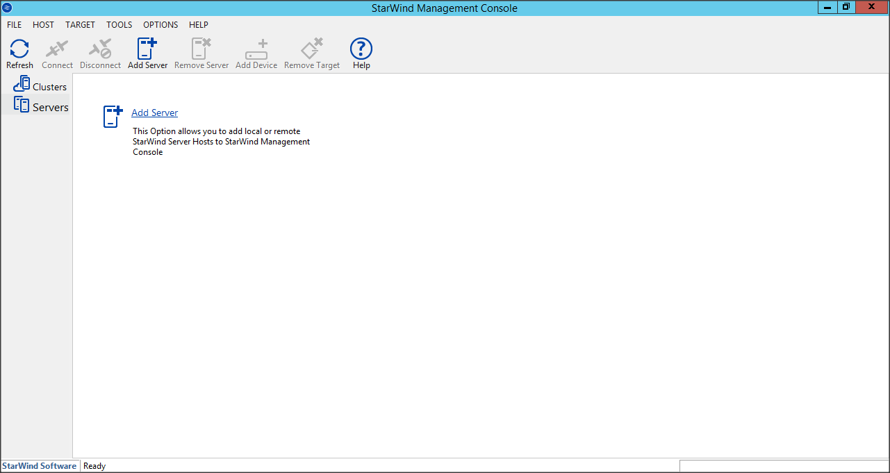Image resolution: width=890 pixels, height=473 pixels.
Task: Open the OPTIONS menu
Action: click(160, 24)
